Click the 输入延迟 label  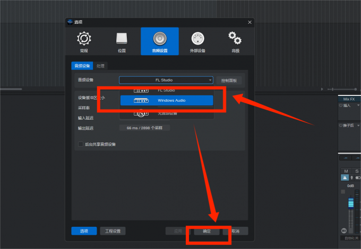pyautogui.click(x=85, y=118)
